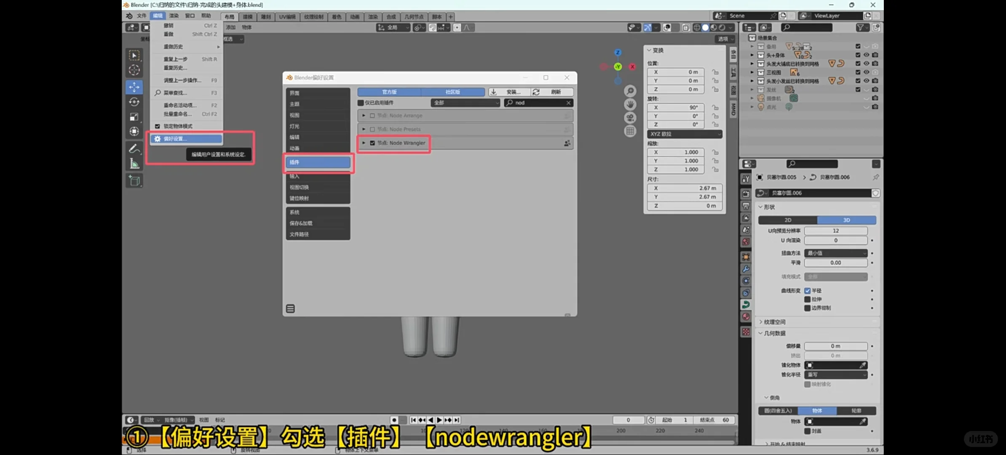Viewport: 1006px width, 455px height.
Task: Check the 仅已启用插件 filter option
Action: (x=361, y=102)
